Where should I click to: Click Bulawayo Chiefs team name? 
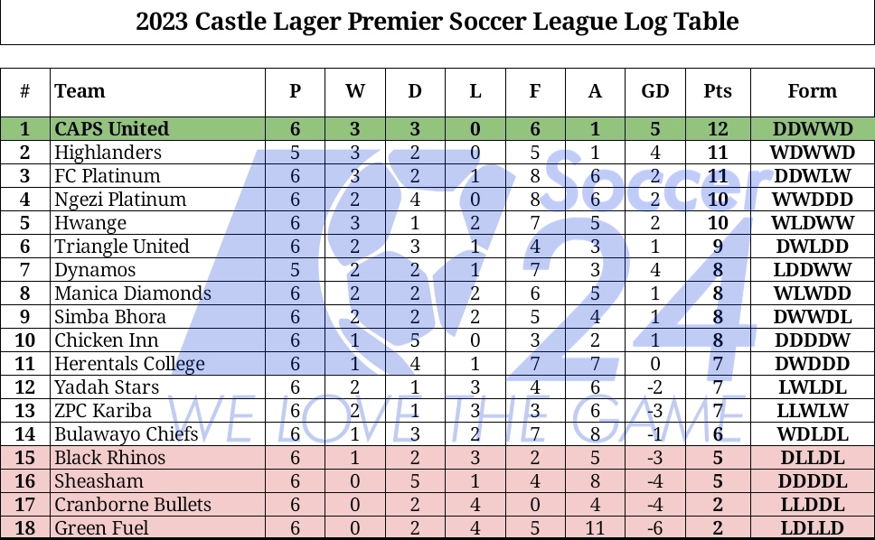tap(126, 434)
